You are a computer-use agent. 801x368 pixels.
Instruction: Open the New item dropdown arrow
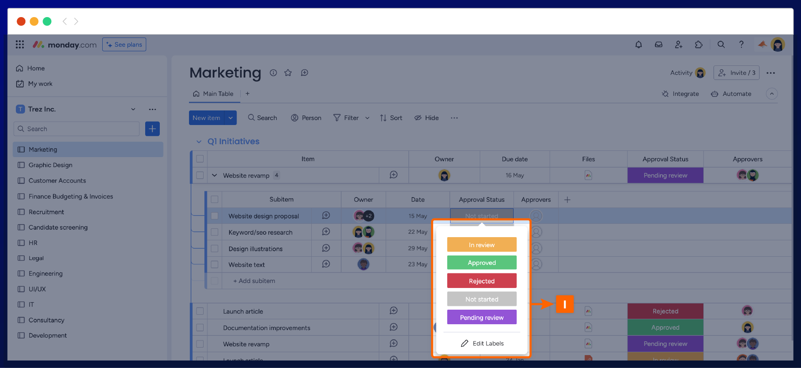point(230,118)
